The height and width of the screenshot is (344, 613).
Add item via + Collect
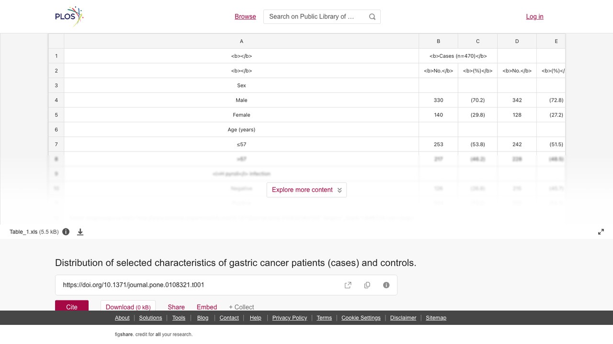tap(241, 307)
